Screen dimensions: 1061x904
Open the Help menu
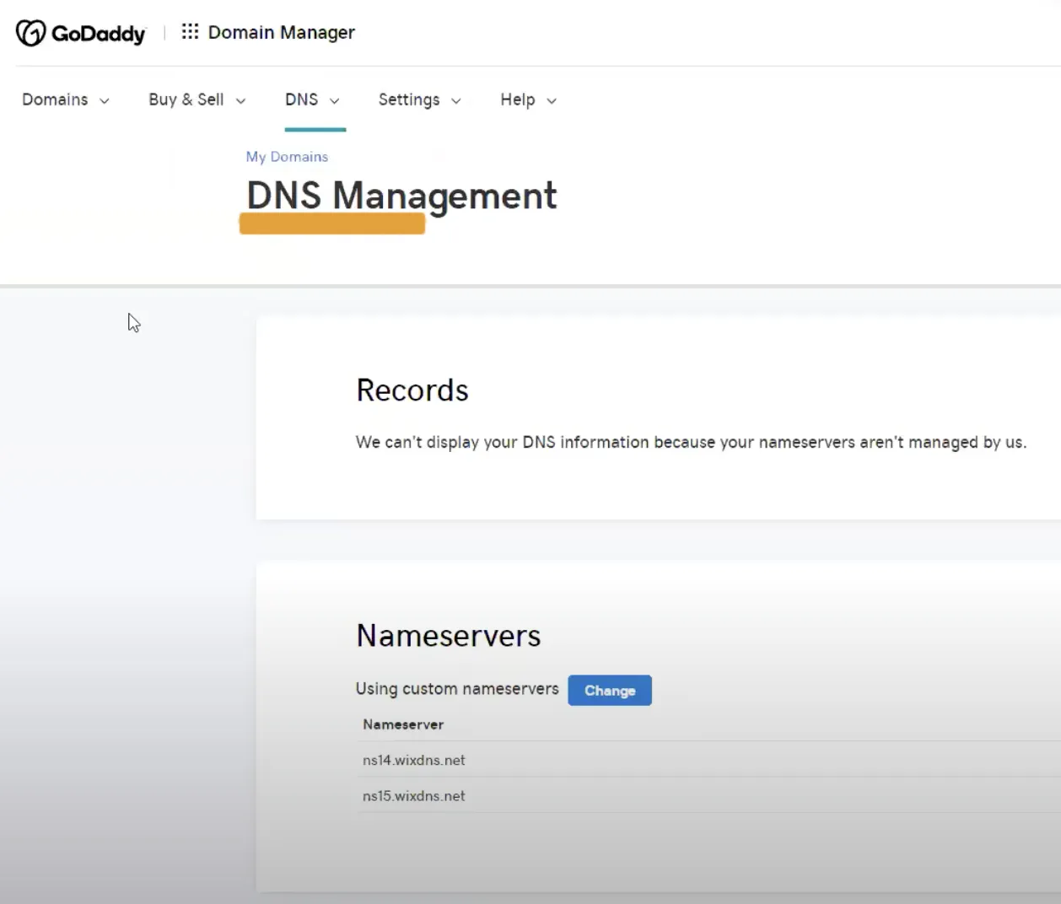(x=518, y=100)
